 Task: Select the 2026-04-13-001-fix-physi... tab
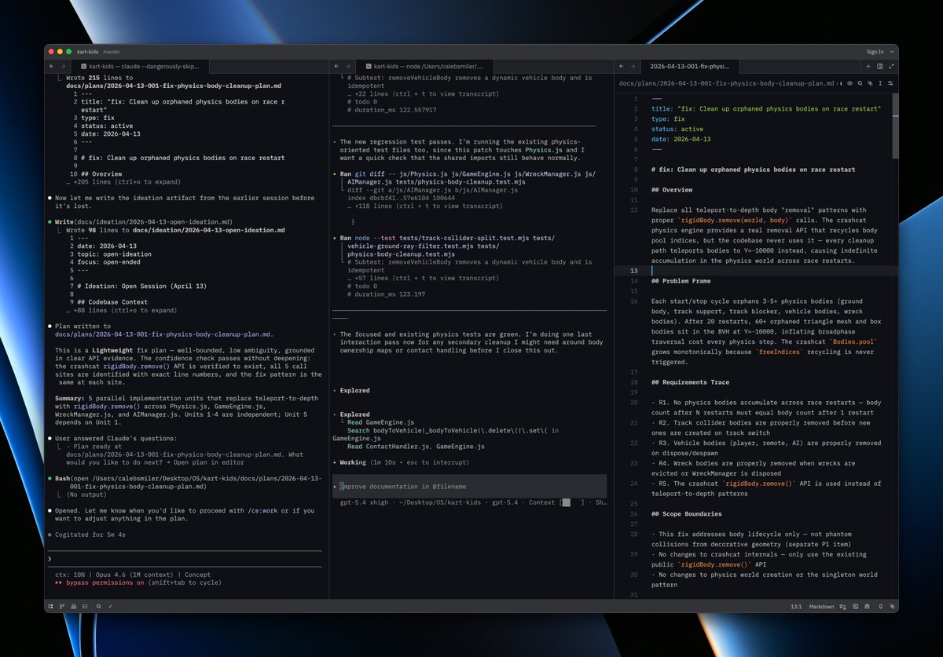[x=690, y=67]
